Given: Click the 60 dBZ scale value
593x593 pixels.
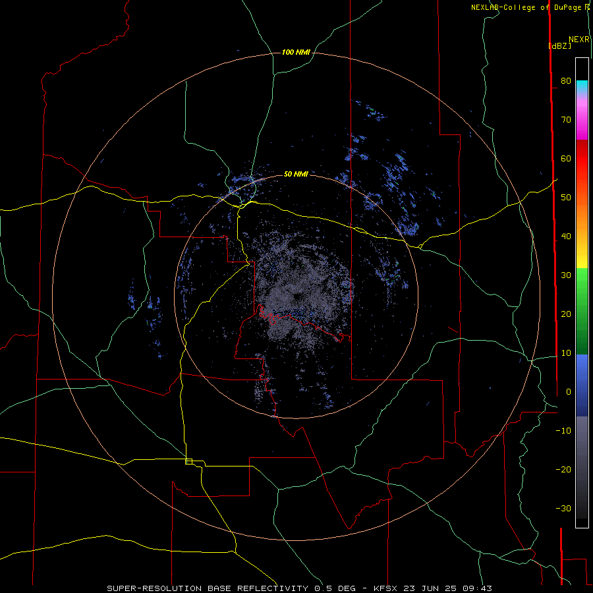Looking at the screenshot, I should 566,158.
